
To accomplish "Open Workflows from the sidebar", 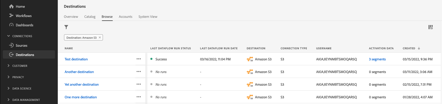I will (23, 16).
